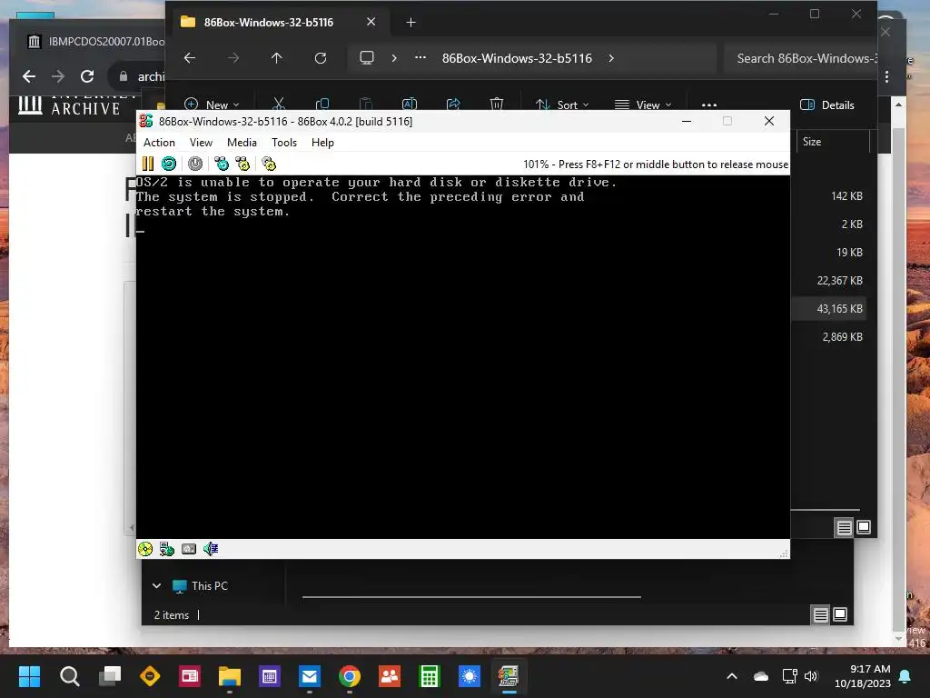Viewport: 930px width, 698px height.
Task: Collapse This PC in rear Explorer tree
Action: pos(156,586)
